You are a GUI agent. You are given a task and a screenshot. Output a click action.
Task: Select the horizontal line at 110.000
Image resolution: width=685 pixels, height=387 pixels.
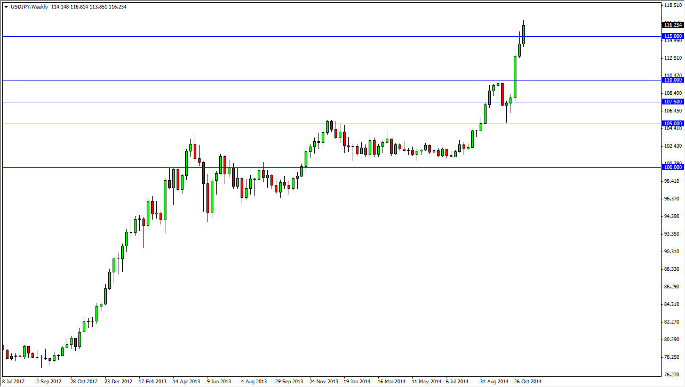tap(331, 80)
